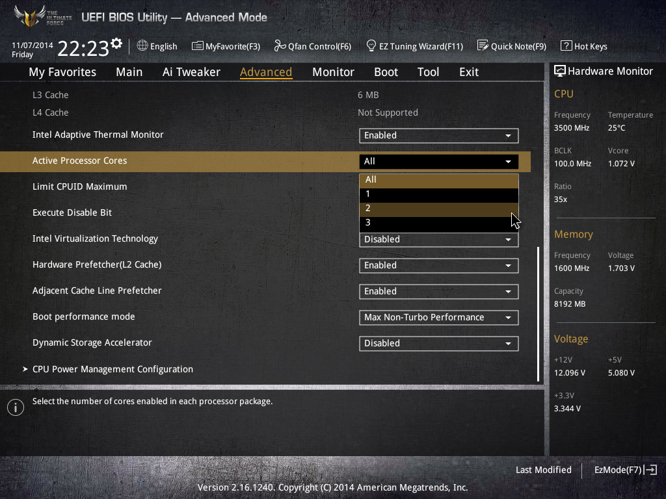The height and width of the screenshot is (499, 666).
Task: Open the Main tab
Action: point(129,72)
